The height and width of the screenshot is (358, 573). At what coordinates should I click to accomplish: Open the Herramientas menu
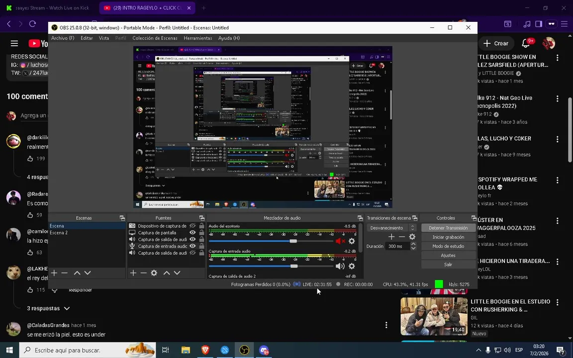point(197,38)
